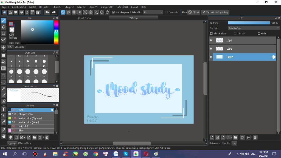
Task: Click the Undo arrow
Action: tap(47, 12)
